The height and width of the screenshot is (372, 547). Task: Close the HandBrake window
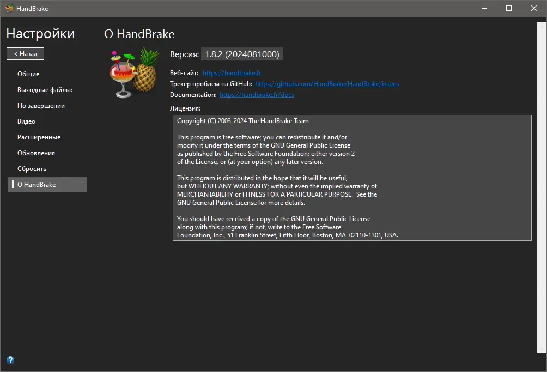coord(534,8)
